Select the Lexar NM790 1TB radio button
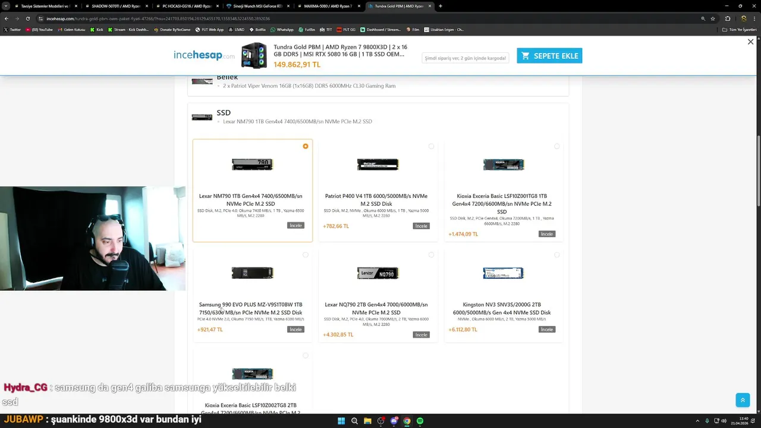Screen dimensions: 761x428 pos(306,146)
